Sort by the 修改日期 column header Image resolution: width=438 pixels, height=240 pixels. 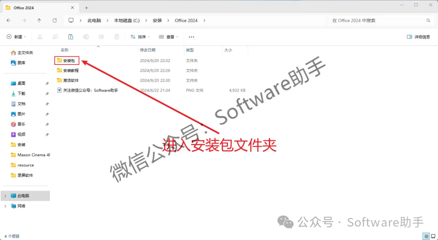[x=148, y=50]
